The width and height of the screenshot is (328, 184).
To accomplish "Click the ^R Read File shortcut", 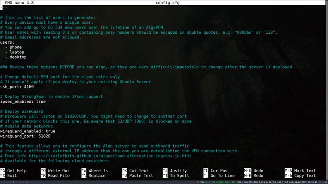I will pos(55,176).
